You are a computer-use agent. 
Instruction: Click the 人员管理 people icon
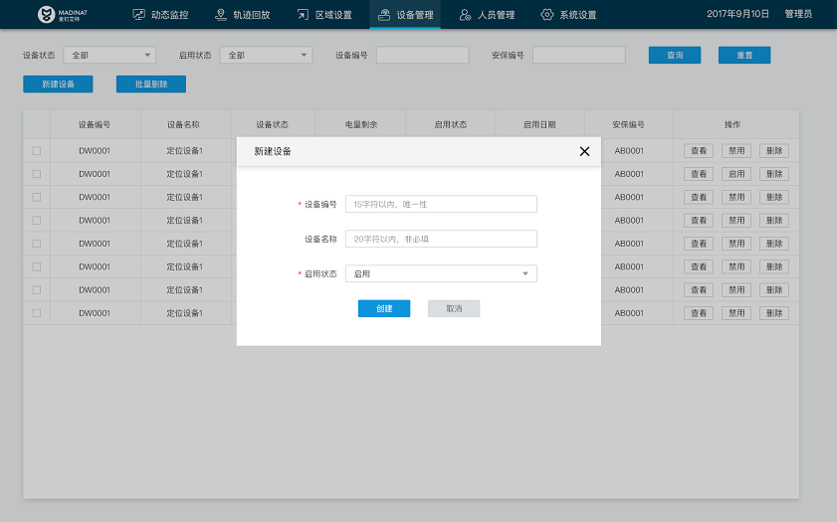tap(465, 15)
